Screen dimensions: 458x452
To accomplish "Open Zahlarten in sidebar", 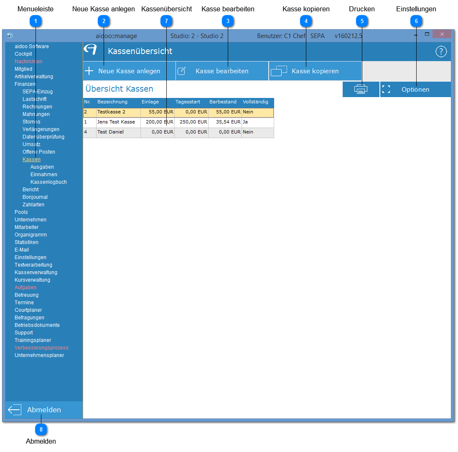I will [33, 205].
